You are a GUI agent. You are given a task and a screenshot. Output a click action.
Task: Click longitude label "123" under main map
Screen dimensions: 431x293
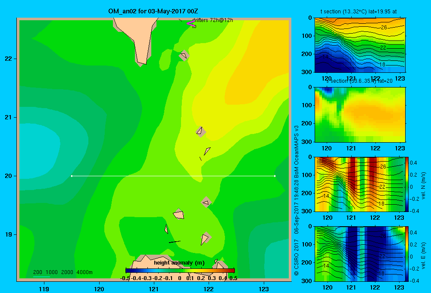tap(264, 289)
